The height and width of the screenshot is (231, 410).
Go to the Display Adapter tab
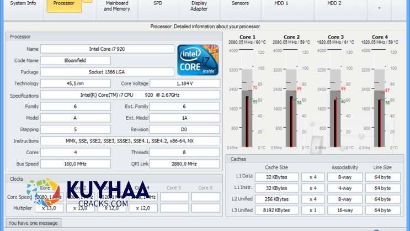(x=199, y=6)
